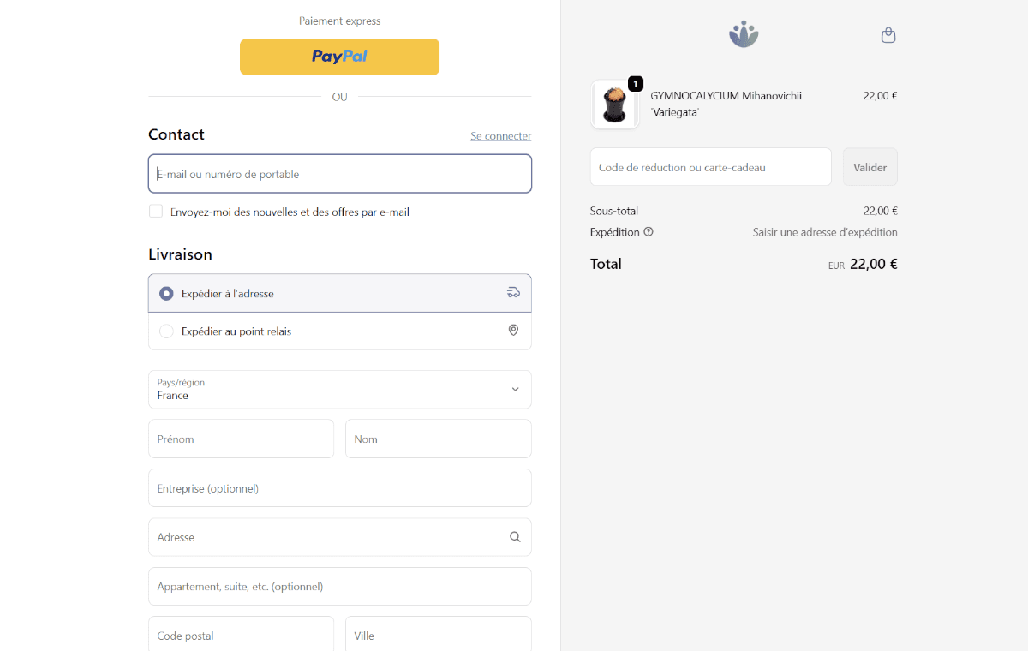Expand the France country selector chevron
Screen dimensions: 1028x651
[516, 389]
